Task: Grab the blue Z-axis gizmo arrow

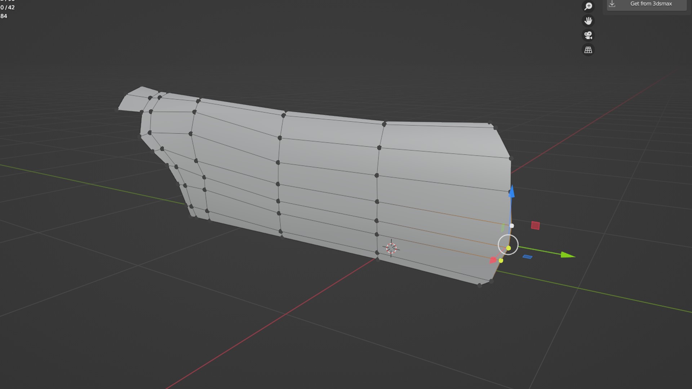Action: [x=511, y=192]
